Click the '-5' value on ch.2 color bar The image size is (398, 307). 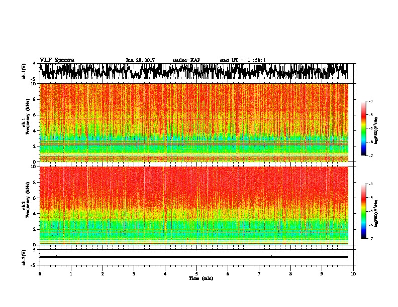point(371,211)
